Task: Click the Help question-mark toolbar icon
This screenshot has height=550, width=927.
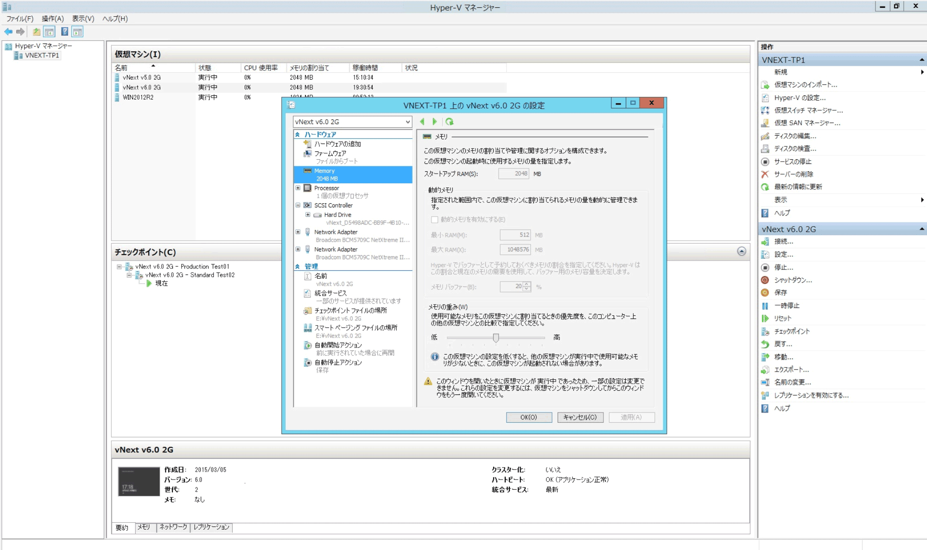Action: click(x=65, y=31)
